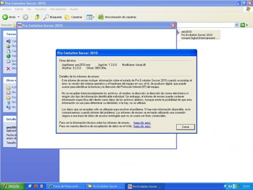Open the Favoritos menu
Viewport: 253px width, 190px height.
[40, 9]
